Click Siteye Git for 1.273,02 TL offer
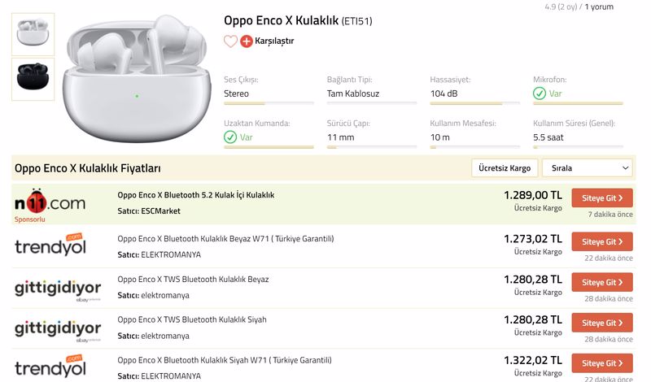The image size is (651, 382). [x=602, y=241]
